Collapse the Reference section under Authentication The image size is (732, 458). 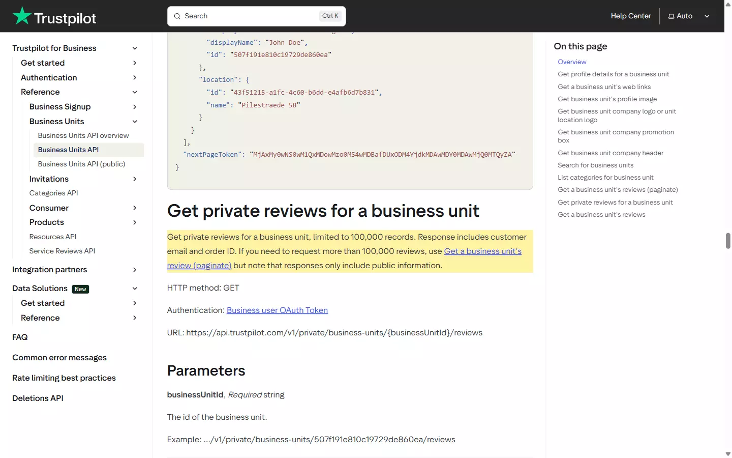(x=135, y=92)
